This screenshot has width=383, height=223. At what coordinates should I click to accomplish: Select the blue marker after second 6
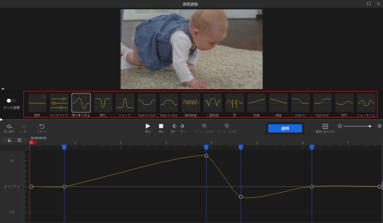[312, 147]
